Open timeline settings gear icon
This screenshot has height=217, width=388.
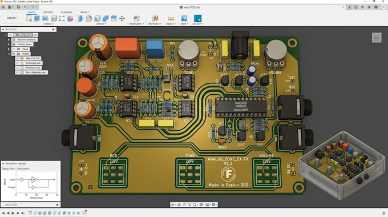tap(383, 213)
